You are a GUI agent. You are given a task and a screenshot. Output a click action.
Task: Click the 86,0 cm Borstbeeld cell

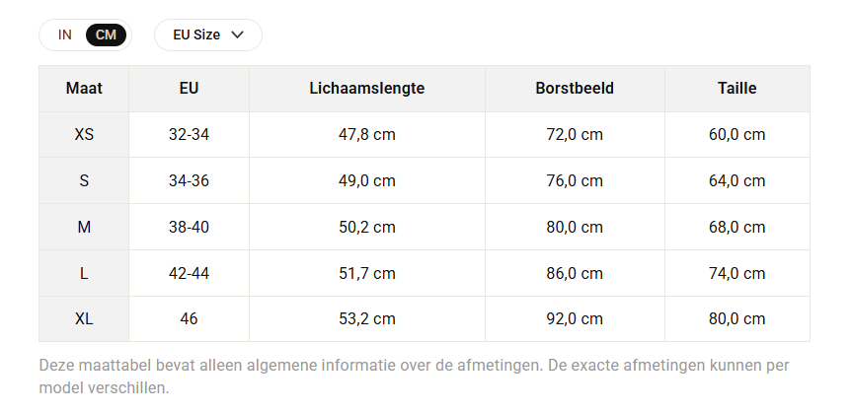point(575,273)
